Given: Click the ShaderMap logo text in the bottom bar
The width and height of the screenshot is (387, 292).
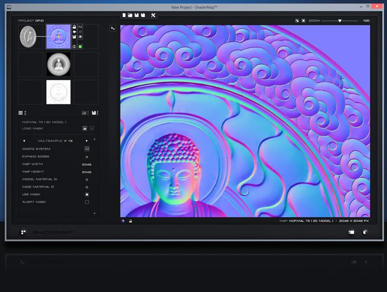Looking at the screenshot, I should pyautogui.click(x=53, y=232).
